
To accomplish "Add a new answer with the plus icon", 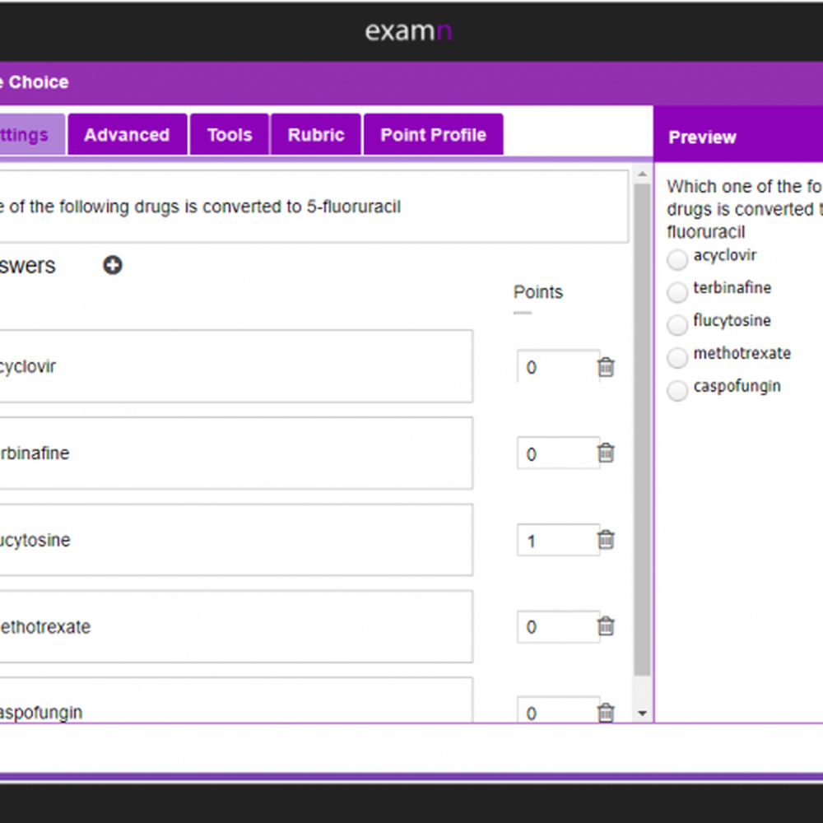I will click(x=112, y=265).
